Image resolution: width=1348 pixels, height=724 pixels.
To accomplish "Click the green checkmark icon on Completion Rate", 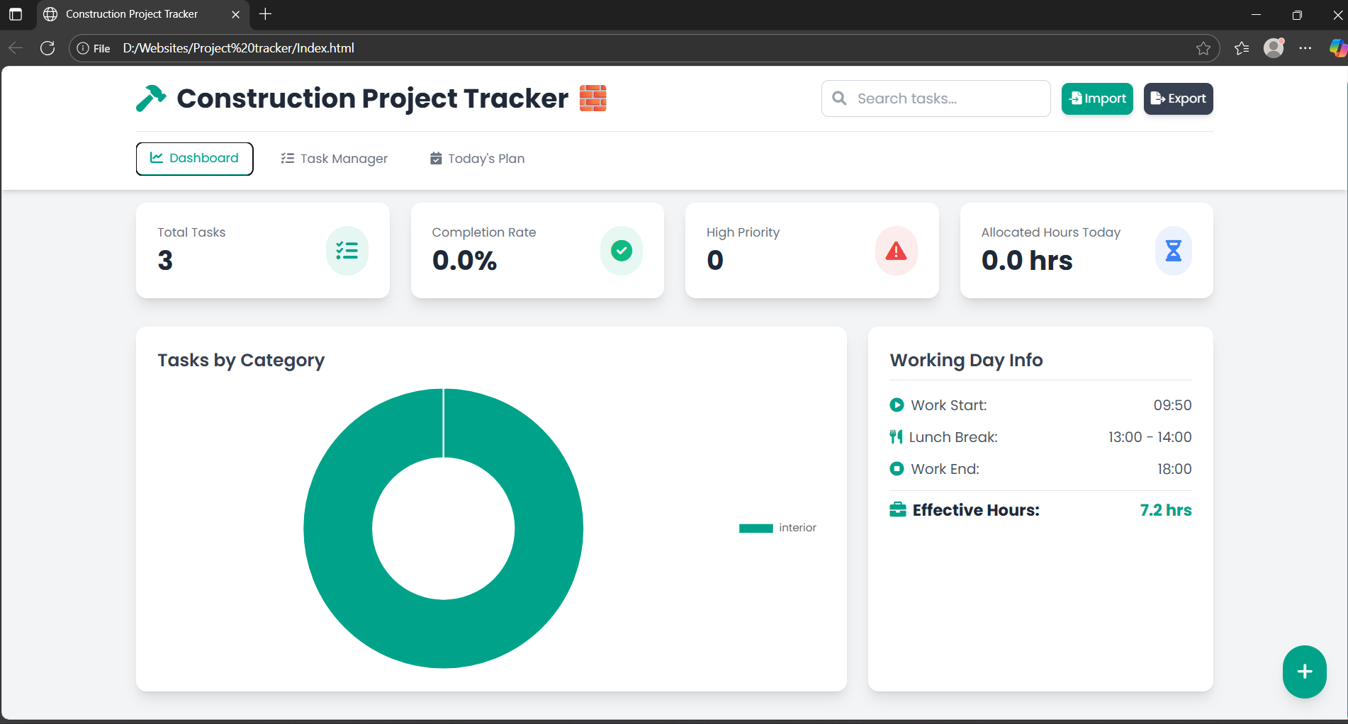I will click(622, 250).
